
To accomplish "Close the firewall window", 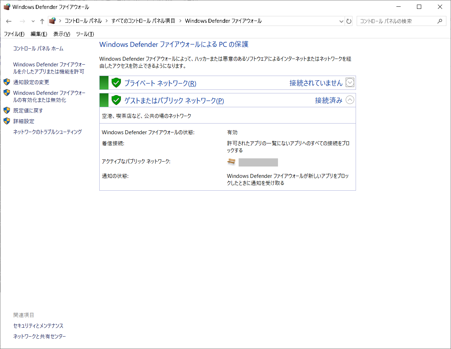I will coord(440,7).
